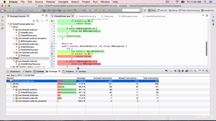Click the Back navigation arrow in toolbar
Viewport: 216px width, 121px height.
pyautogui.click(x=102, y=10)
